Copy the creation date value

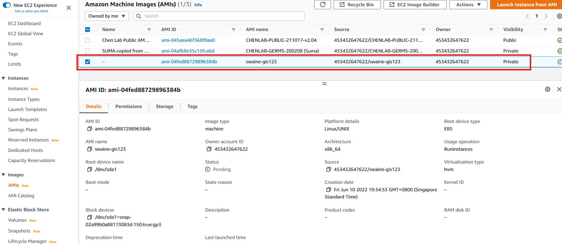328,190
